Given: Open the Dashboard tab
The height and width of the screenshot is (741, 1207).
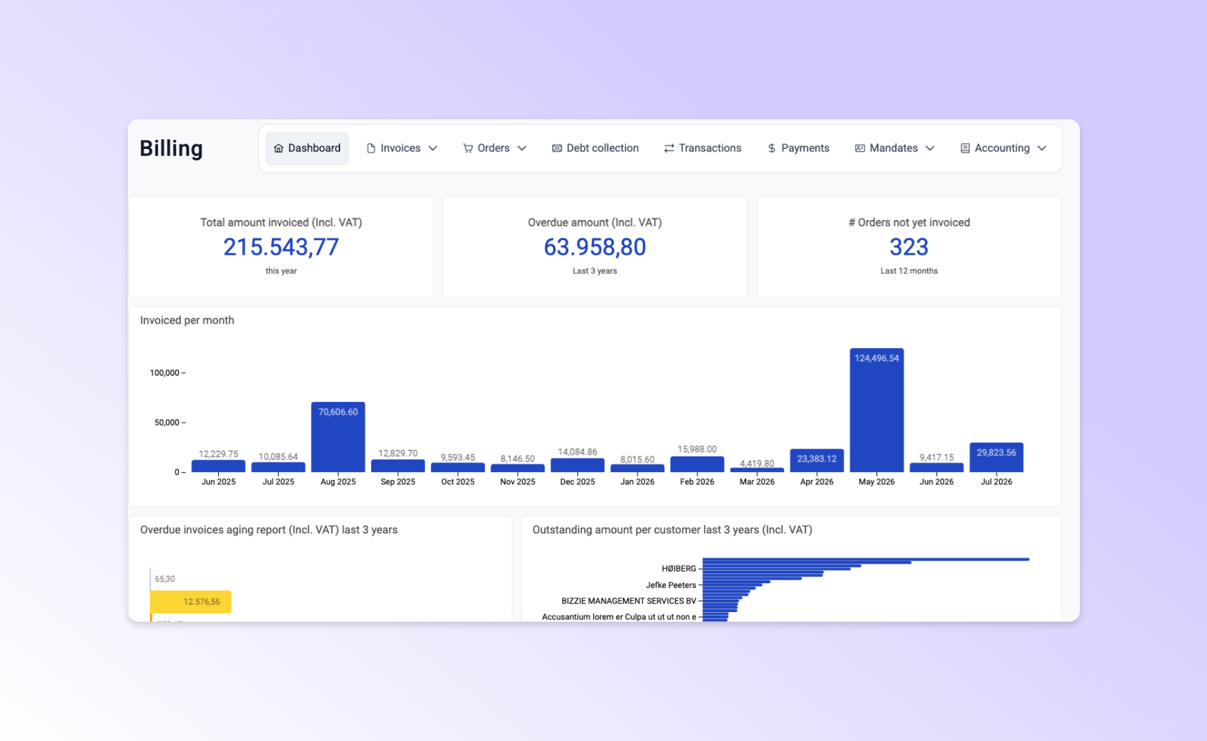Looking at the screenshot, I should (x=307, y=148).
